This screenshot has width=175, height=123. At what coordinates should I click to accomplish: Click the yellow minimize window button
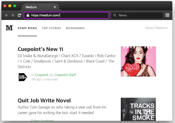tap(10, 6)
